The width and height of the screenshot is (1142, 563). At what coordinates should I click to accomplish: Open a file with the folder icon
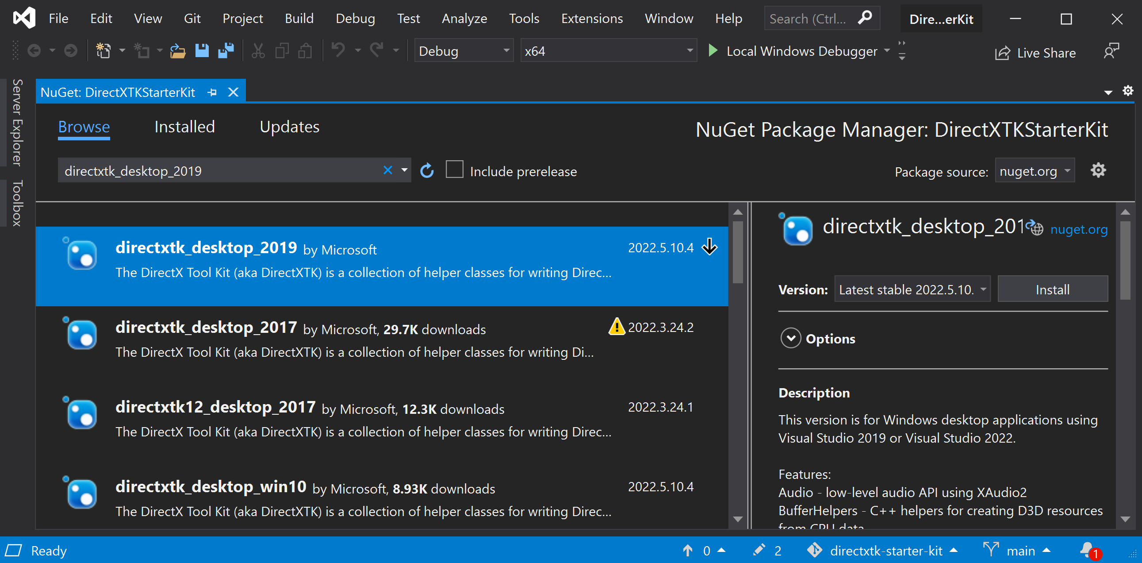click(178, 50)
